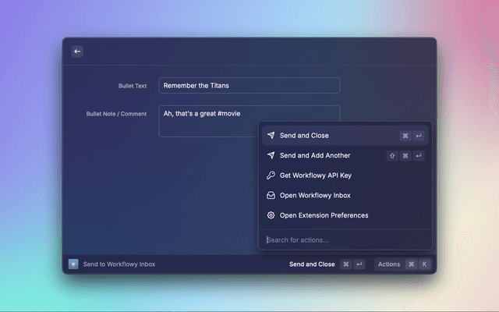Click the back arrow button

[x=77, y=51]
